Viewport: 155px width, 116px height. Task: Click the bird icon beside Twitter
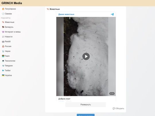pyautogui.click(x=3, y=70)
